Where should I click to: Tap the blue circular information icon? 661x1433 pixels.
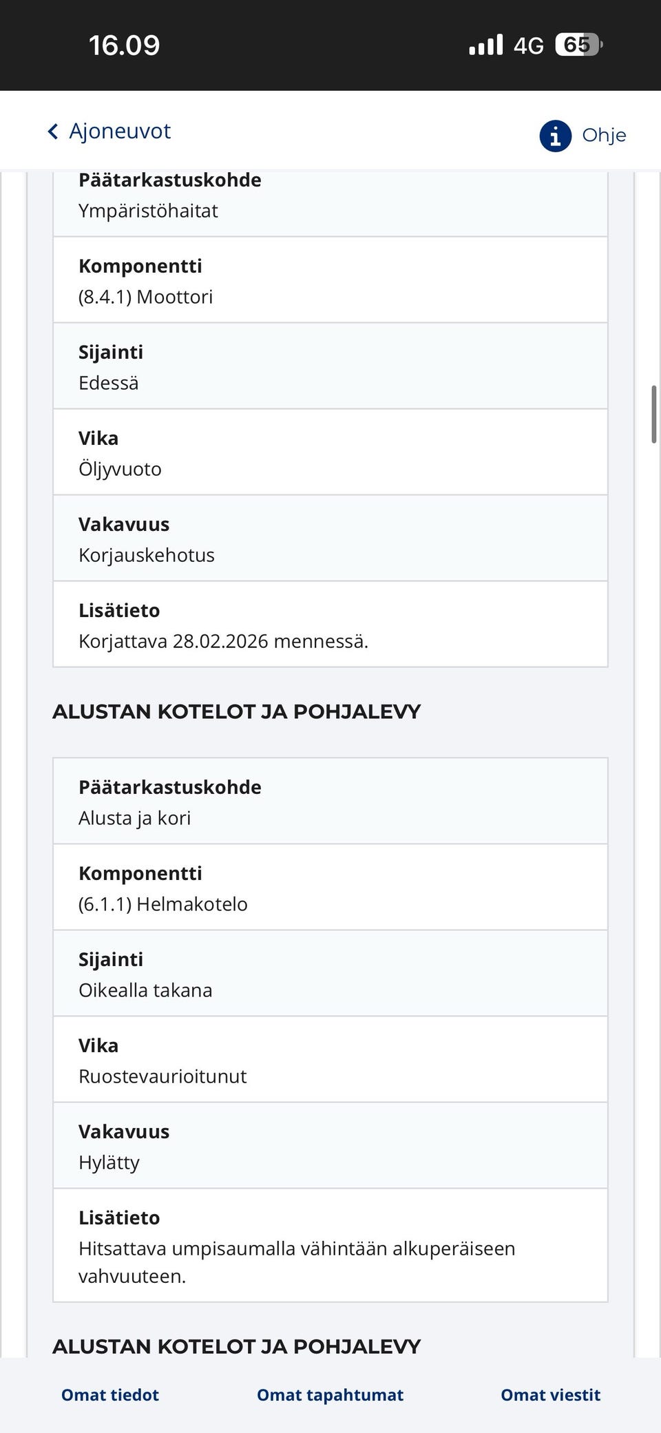(555, 135)
